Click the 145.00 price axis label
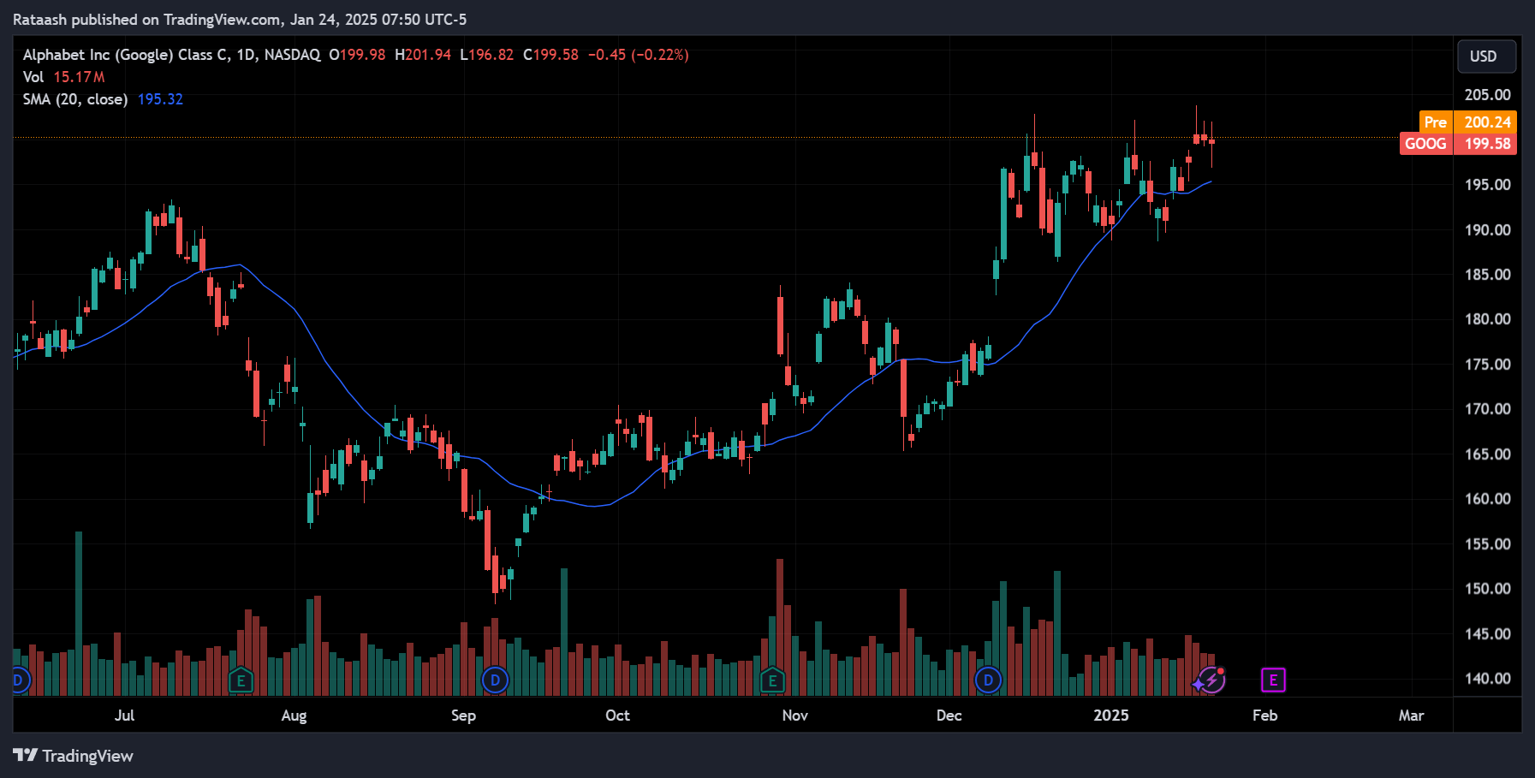 (x=1487, y=634)
